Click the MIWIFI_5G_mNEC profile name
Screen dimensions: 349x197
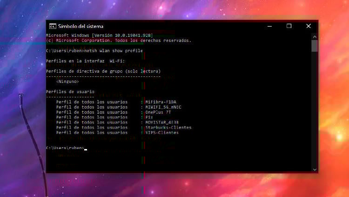[163, 107]
